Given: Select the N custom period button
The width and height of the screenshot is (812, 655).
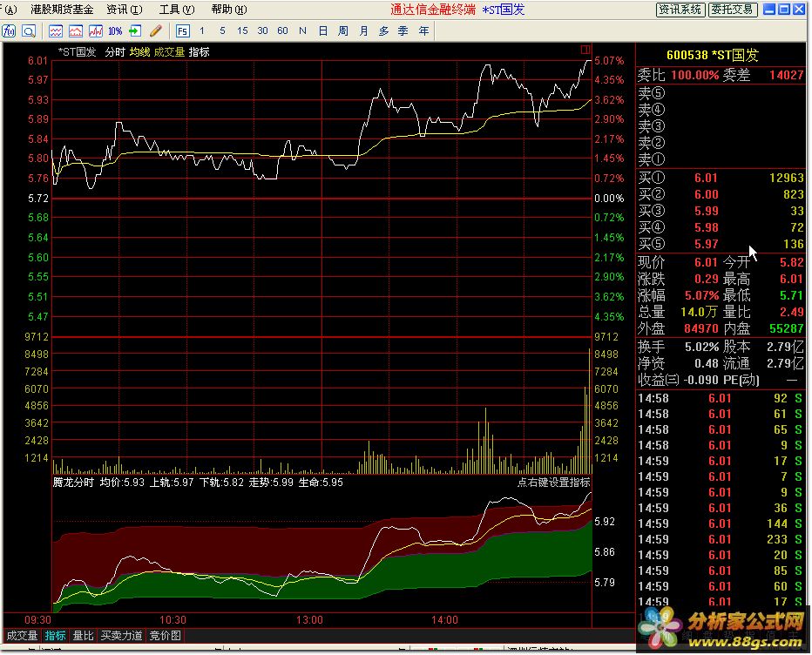Looking at the screenshot, I should click(x=302, y=31).
